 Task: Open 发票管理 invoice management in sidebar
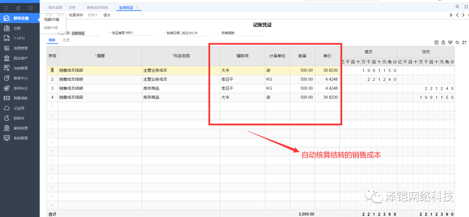pyautogui.click(x=20, y=48)
